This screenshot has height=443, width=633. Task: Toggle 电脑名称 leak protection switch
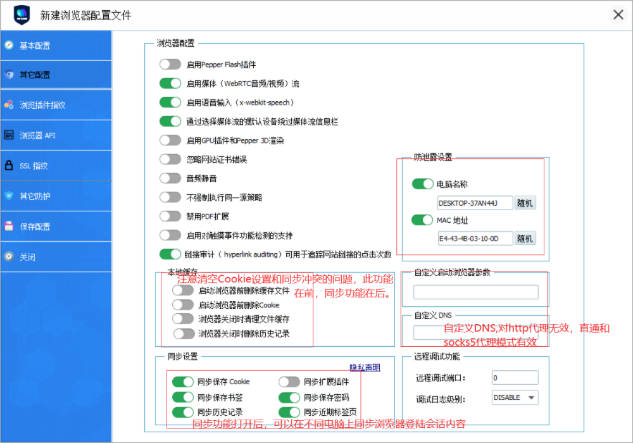coord(422,184)
